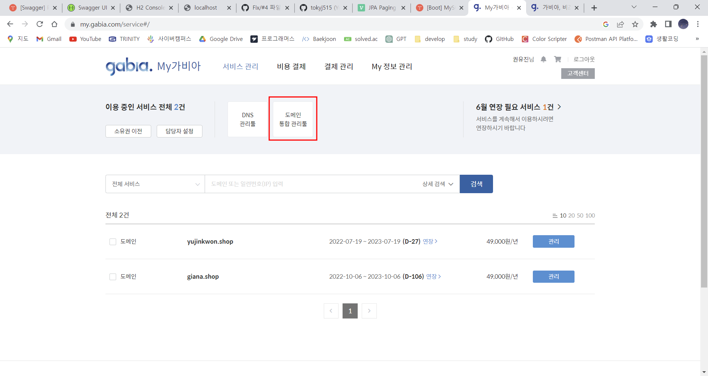Bookmark this page with star icon
Image resolution: width=708 pixels, height=376 pixels.
[635, 24]
